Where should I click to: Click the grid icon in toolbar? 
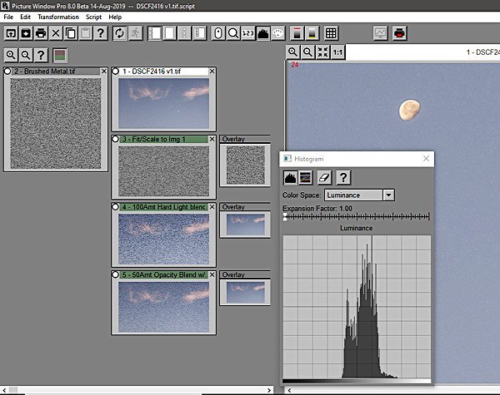point(331,33)
